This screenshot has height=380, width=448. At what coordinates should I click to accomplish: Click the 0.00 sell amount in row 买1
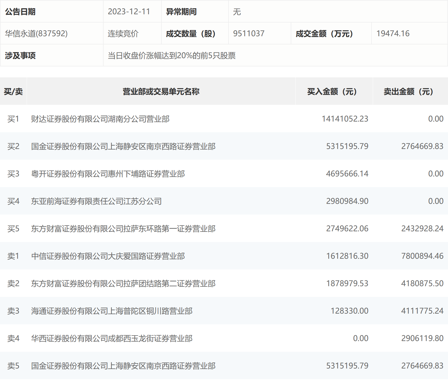click(436, 119)
